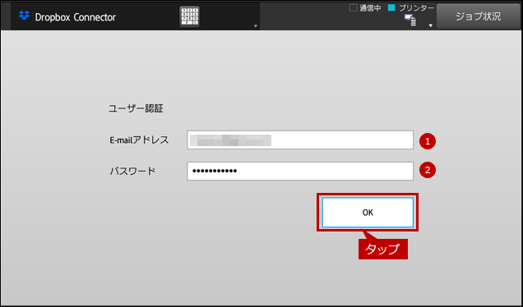Click the ユーザー認証 heading text

(136, 108)
